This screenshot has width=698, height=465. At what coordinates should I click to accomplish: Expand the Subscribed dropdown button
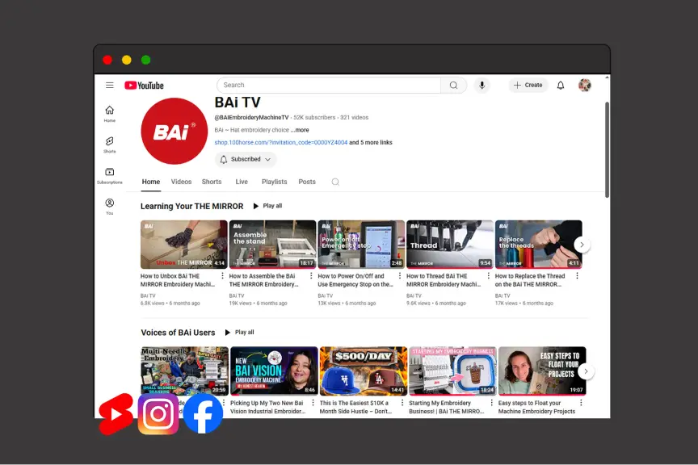[x=246, y=160]
